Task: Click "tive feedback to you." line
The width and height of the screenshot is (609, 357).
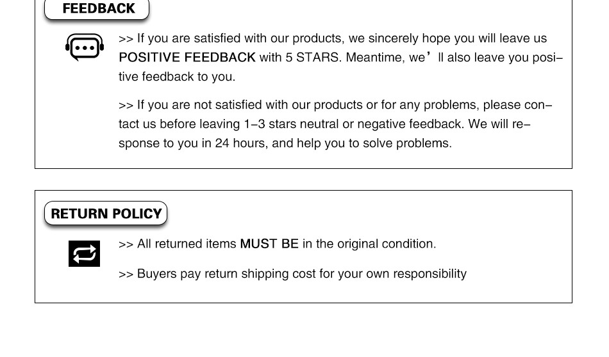Action: click(x=177, y=77)
